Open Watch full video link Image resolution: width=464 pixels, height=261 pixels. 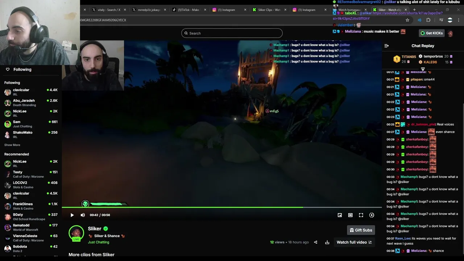354,242
